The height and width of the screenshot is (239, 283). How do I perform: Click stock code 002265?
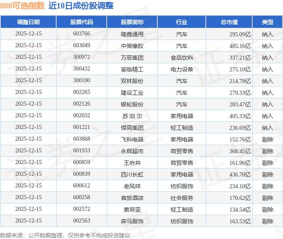[82, 92]
